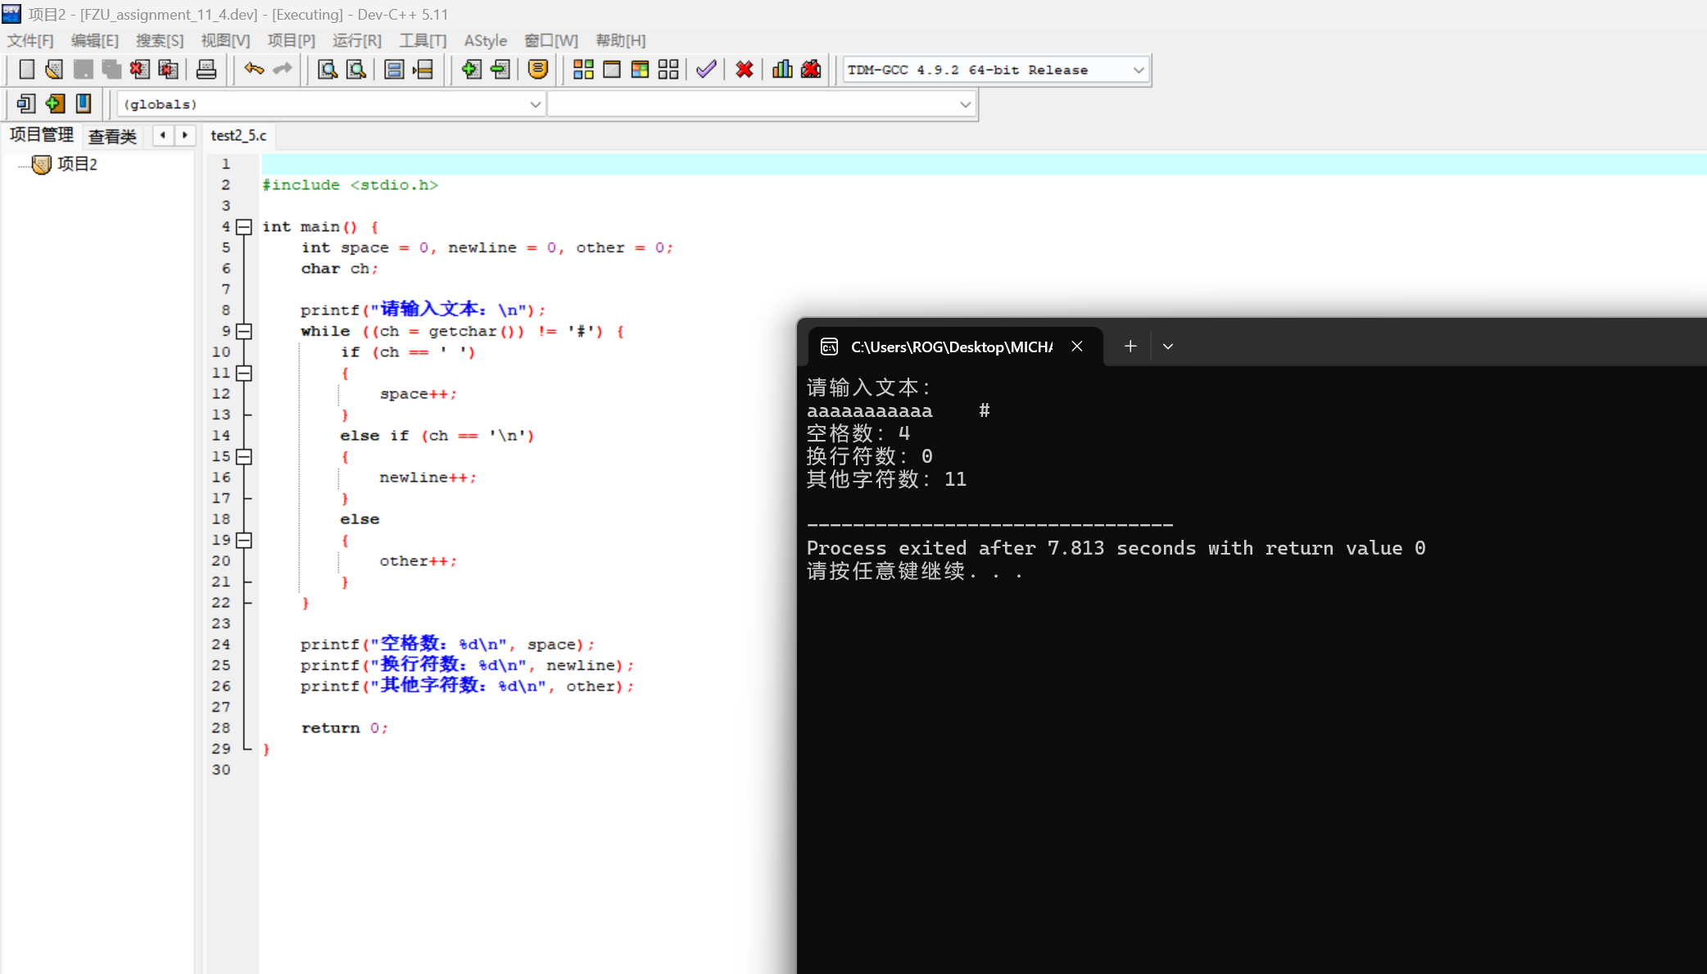The image size is (1707, 974).
Task: Open the TDM-GCC compiler selection dropdown
Action: tap(1138, 70)
